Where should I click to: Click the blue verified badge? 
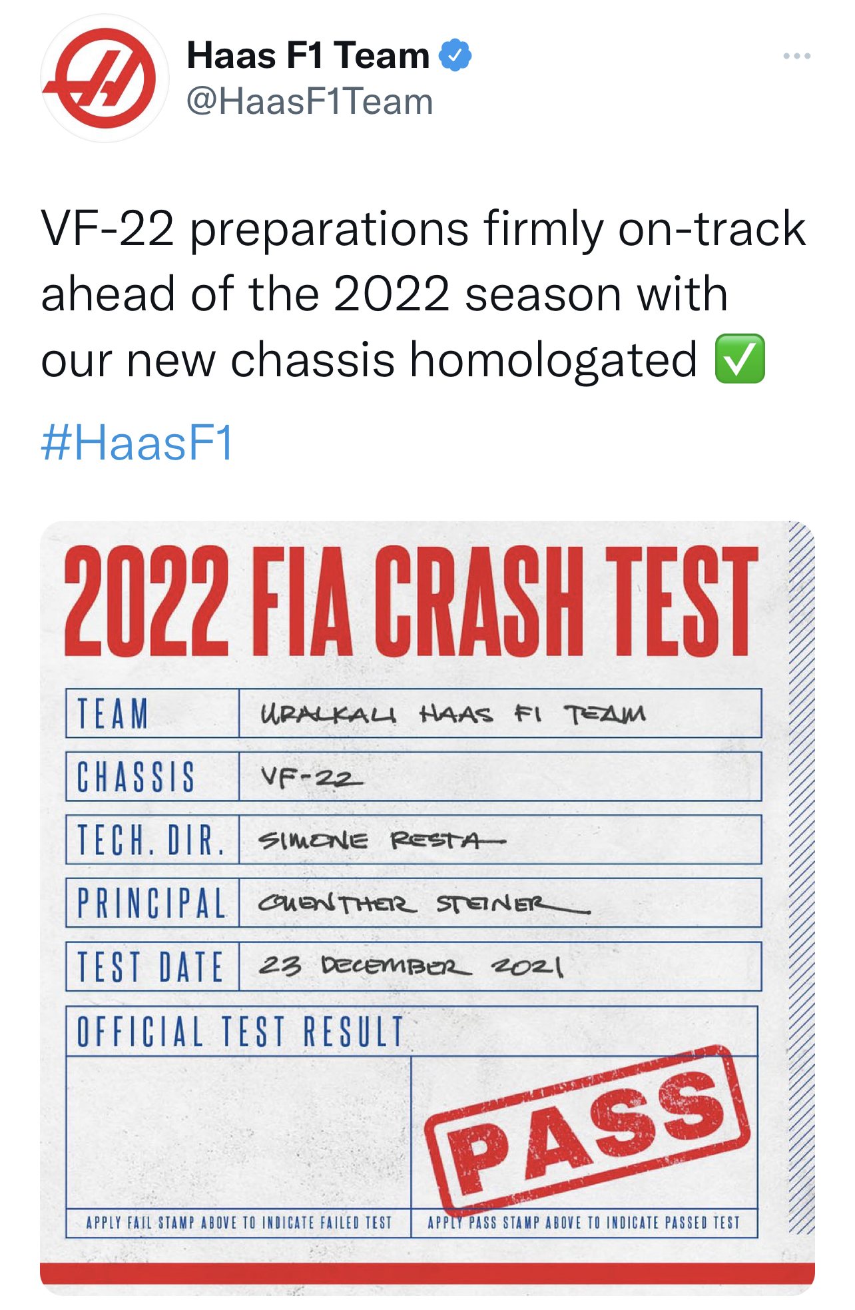[x=455, y=55]
